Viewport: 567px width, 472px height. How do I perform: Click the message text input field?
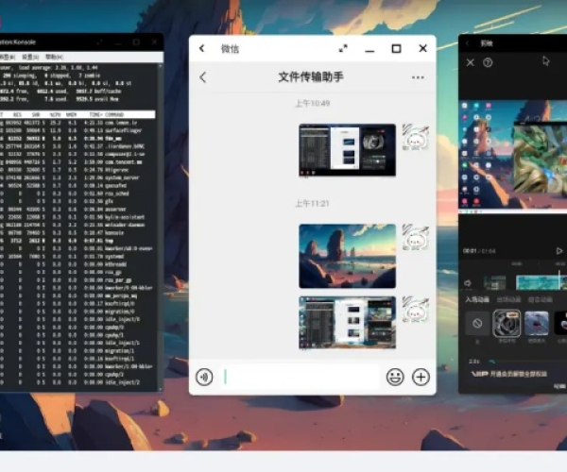tap(301, 377)
